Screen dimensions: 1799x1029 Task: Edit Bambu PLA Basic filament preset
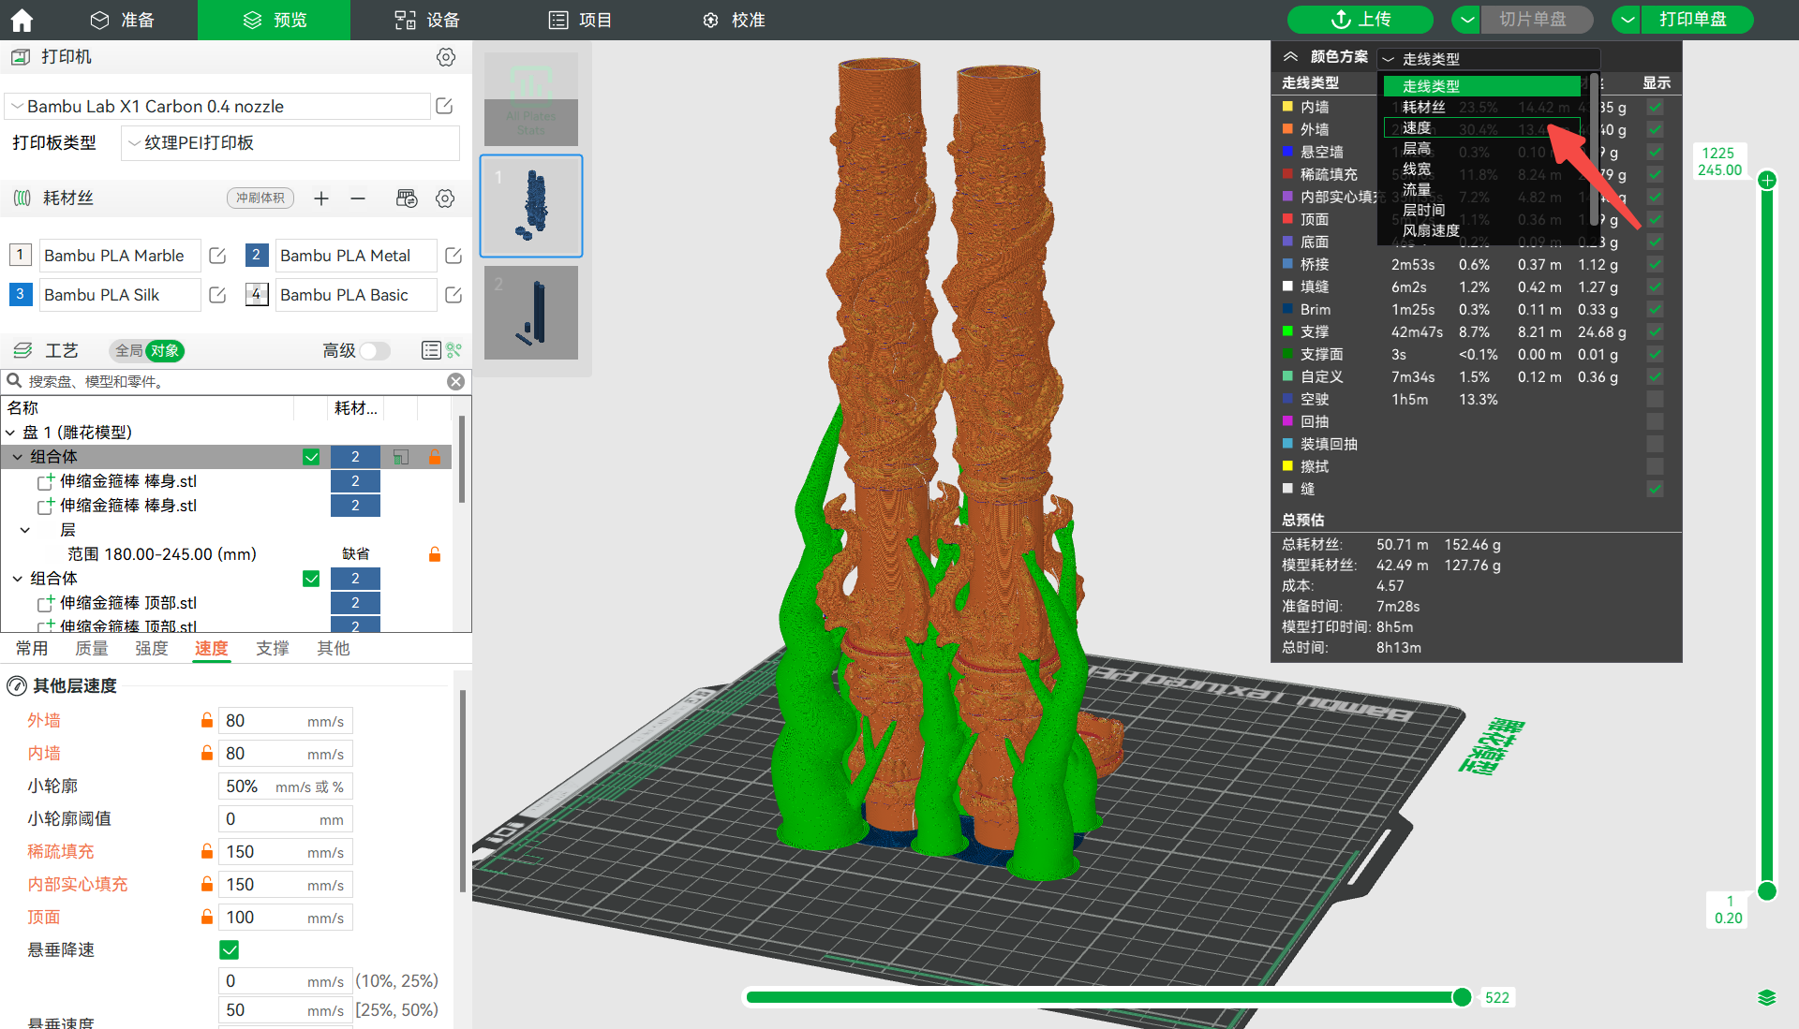[x=453, y=295]
